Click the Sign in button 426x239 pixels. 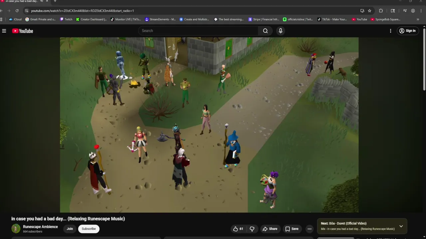pos(407,31)
